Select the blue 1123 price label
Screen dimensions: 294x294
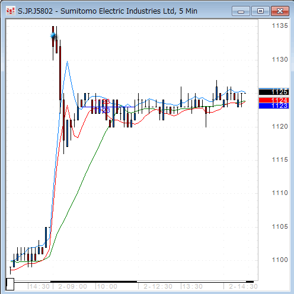point(274,106)
